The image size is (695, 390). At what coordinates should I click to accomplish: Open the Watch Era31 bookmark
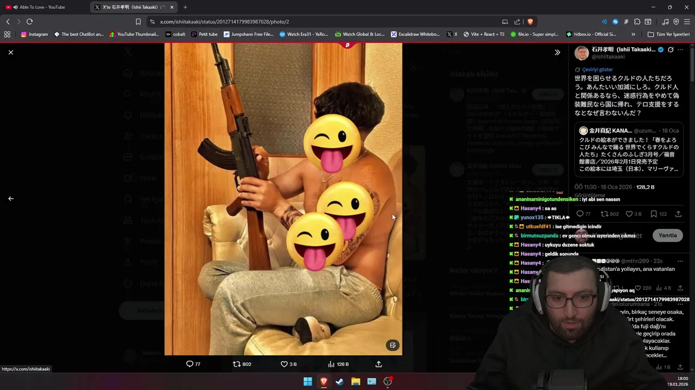(x=304, y=34)
